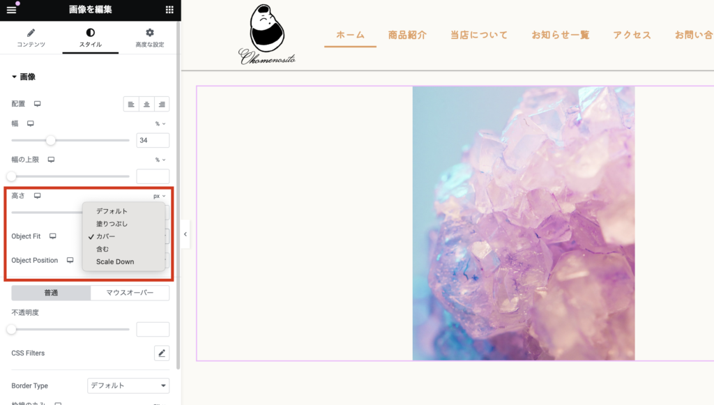Image resolution: width=714 pixels, height=405 pixels.
Task: Click the panel vertical scrollbar
Action: [x=178, y=196]
